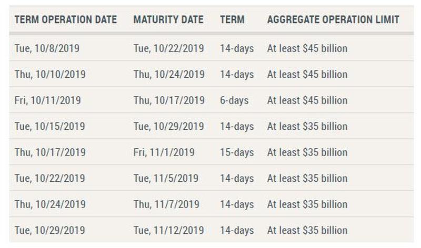The image size is (421, 248).
Task: Select the Tue, 10/15/2019 operation date
Action: (49, 127)
